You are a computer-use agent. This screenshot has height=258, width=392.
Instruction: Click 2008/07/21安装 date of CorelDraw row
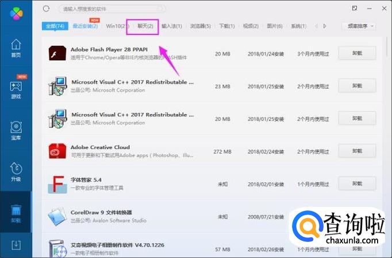266,217
